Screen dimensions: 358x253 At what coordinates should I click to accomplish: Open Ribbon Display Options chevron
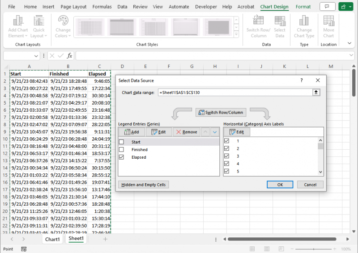click(349, 43)
